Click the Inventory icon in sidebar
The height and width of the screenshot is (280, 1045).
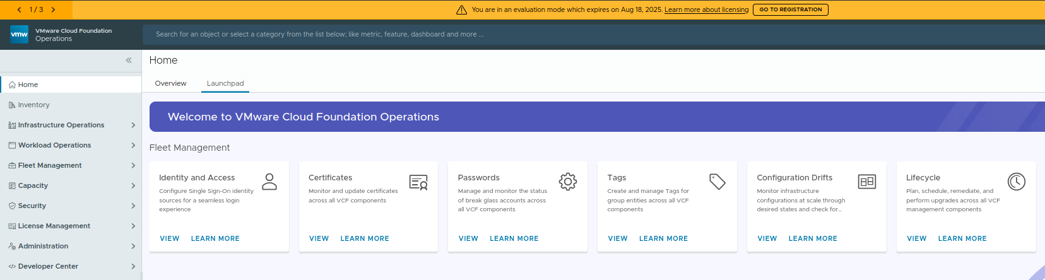click(x=12, y=105)
